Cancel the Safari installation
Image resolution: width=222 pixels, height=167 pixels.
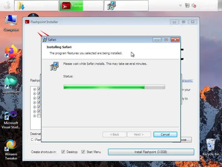(165, 134)
